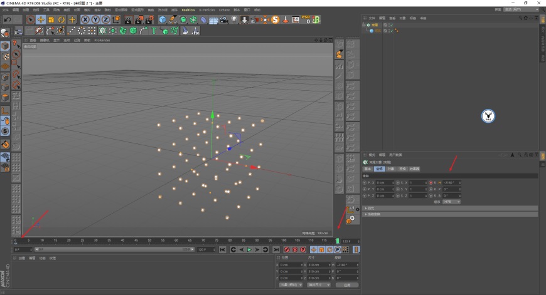Expand the second collapsed section in attributes

pyautogui.click(x=450, y=214)
